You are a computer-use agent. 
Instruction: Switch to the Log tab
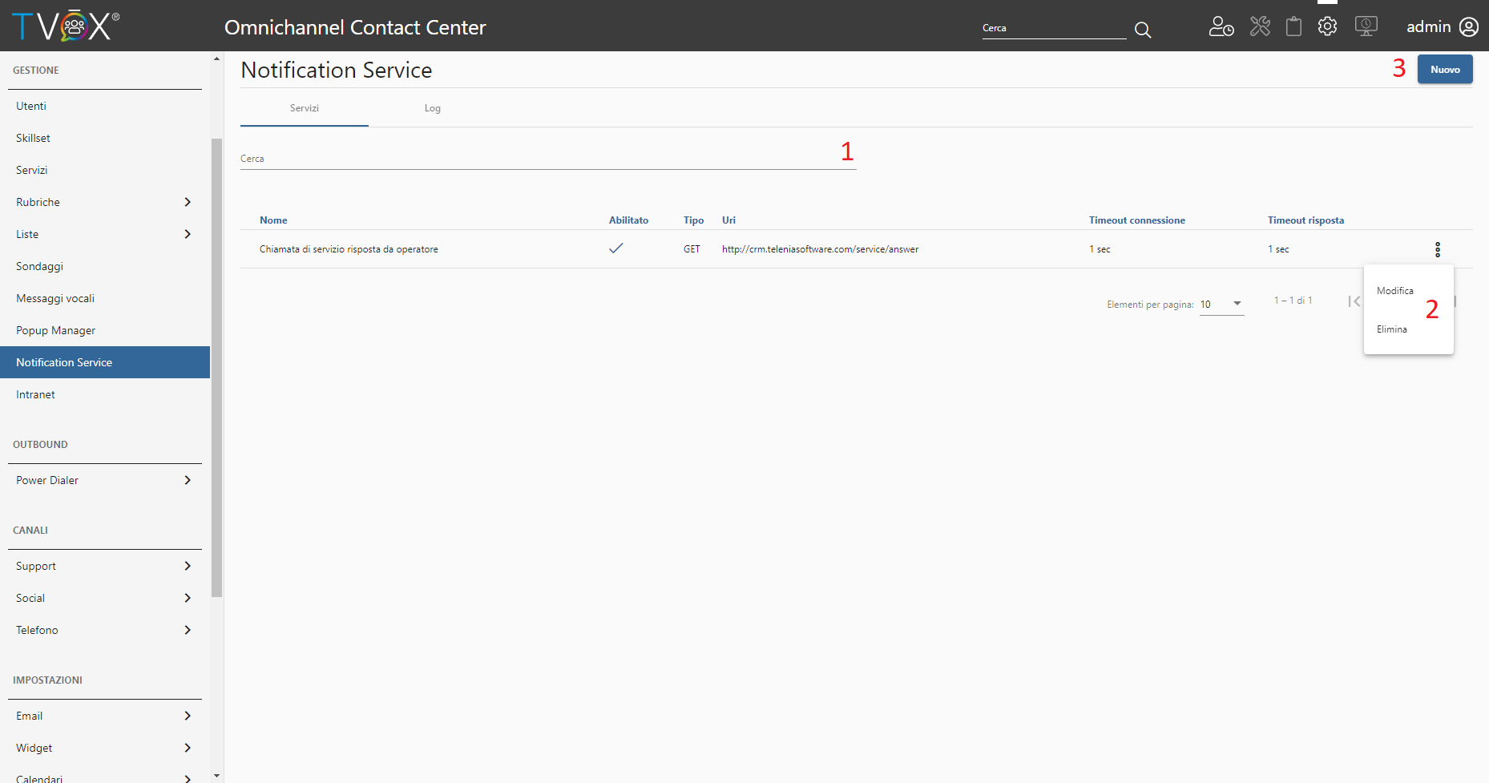433,108
